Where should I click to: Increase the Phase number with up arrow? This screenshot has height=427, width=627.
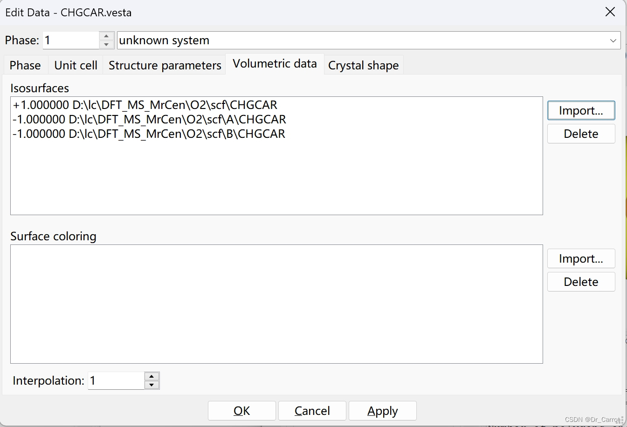[x=107, y=36]
